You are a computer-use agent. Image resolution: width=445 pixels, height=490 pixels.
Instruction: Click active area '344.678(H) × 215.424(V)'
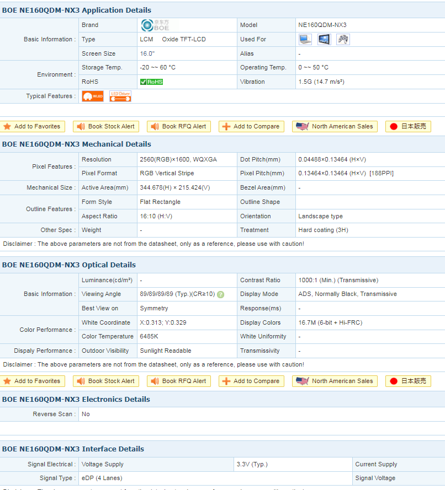pos(175,188)
